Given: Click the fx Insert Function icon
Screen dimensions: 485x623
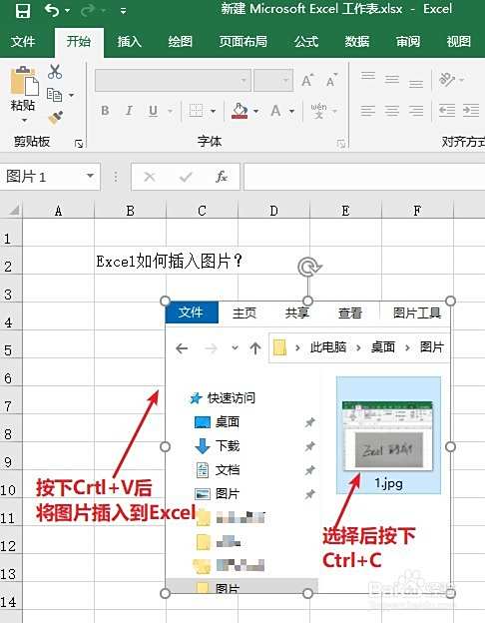Looking at the screenshot, I should tap(222, 177).
